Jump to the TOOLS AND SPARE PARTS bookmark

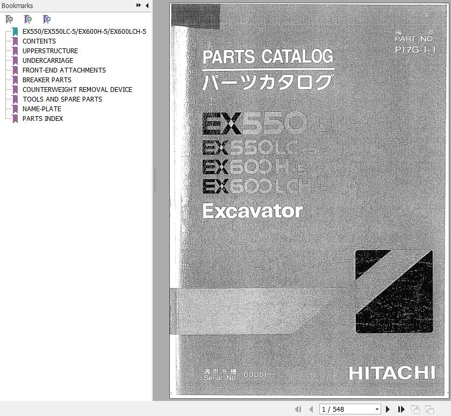[x=62, y=99]
